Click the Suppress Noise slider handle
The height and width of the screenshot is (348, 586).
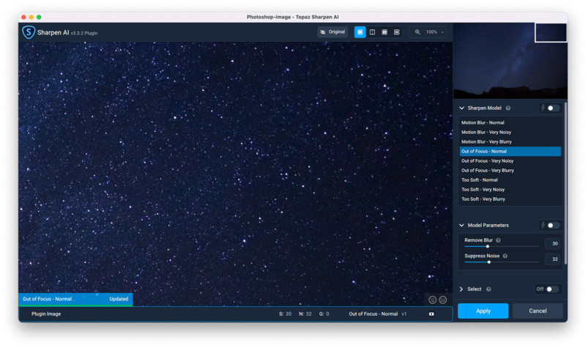489,262
